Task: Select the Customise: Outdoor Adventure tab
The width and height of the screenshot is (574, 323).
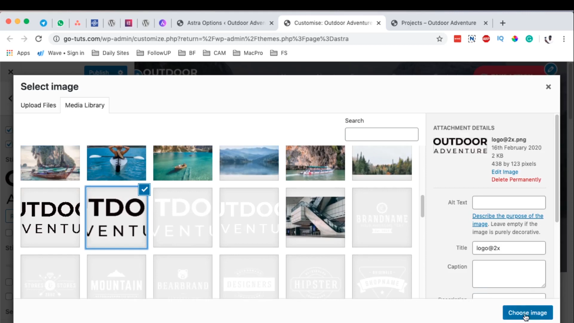Action: [332, 23]
